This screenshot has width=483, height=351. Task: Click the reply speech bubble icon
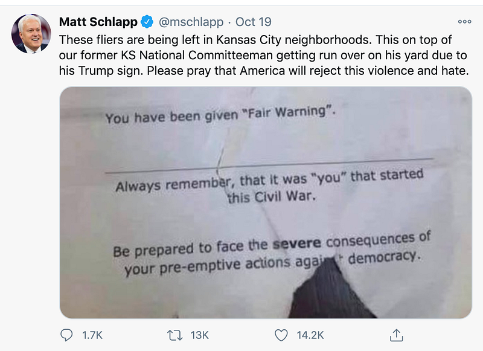pyautogui.click(x=68, y=334)
